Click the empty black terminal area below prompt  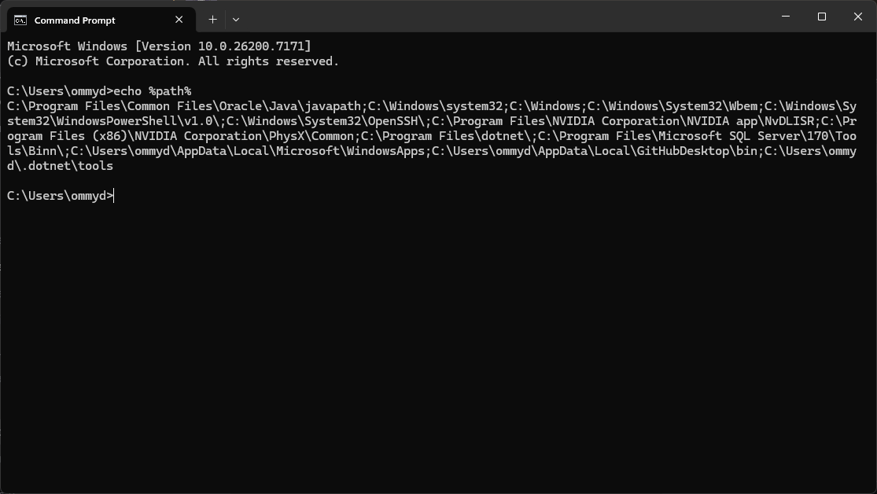[x=439, y=347]
